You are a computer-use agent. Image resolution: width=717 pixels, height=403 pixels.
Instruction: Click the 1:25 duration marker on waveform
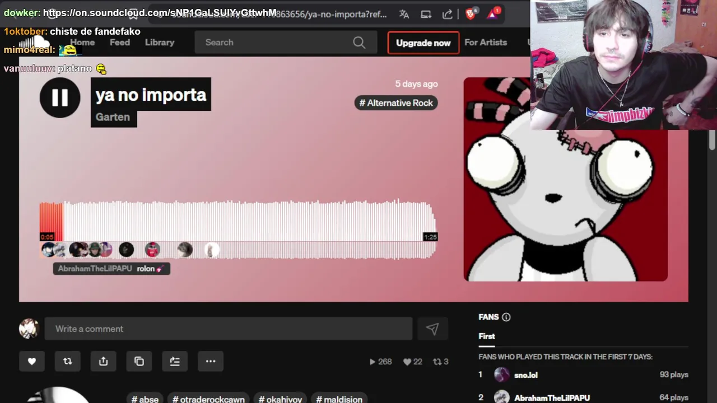[x=430, y=237]
